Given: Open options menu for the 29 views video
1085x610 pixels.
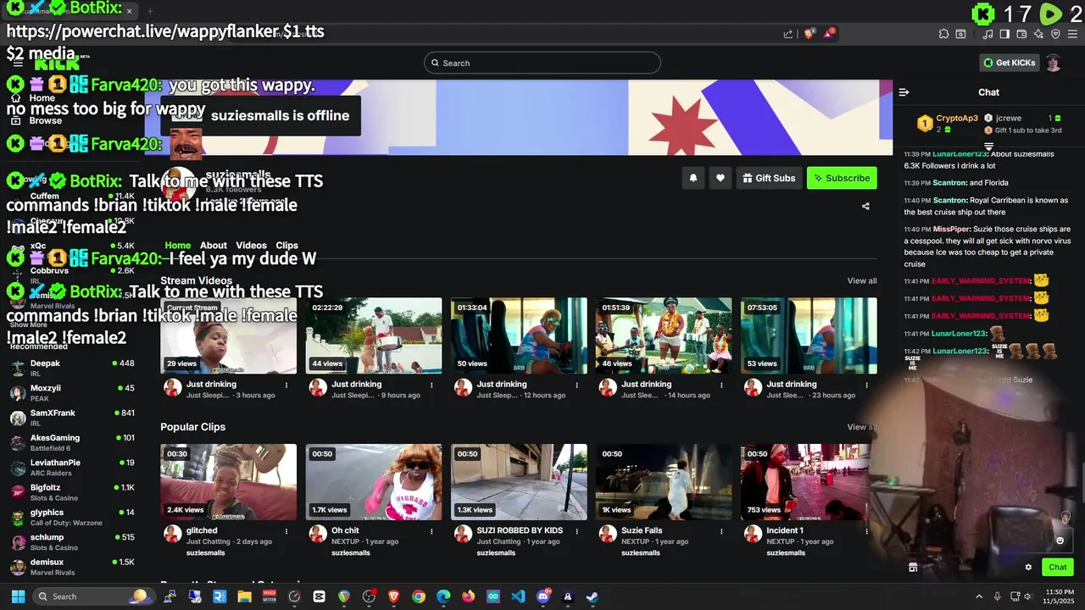Looking at the screenshot, I should [287, 385].
